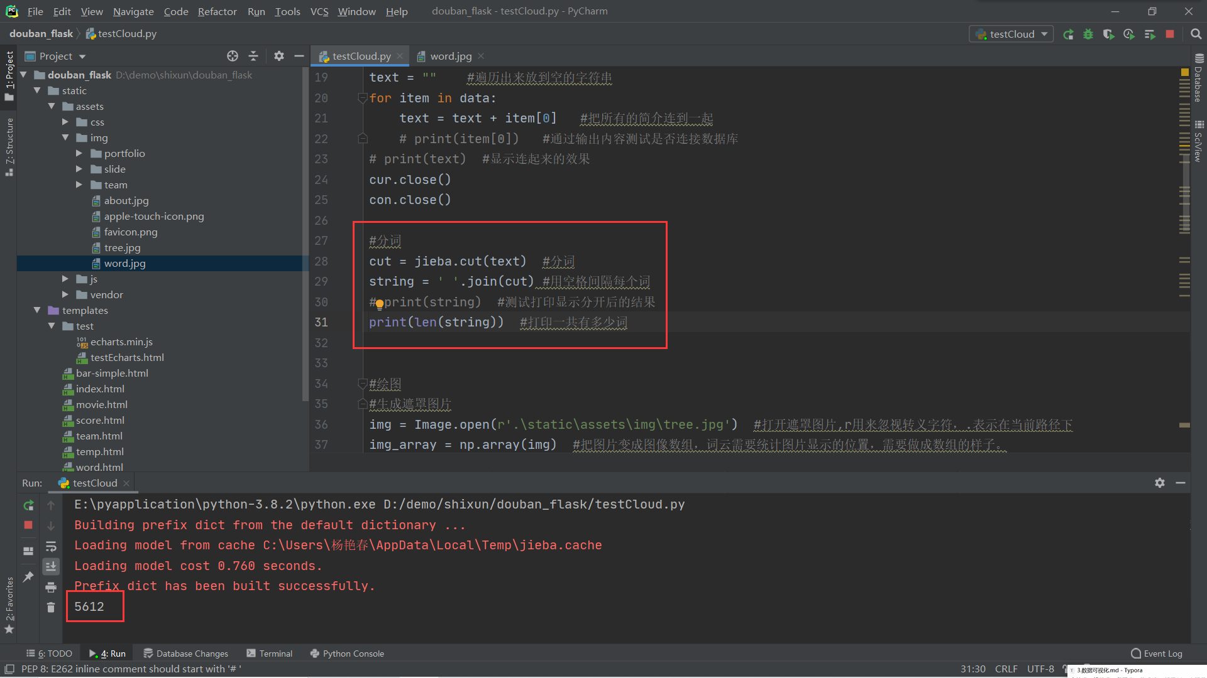Toggle scroll to end in console
This screenshot has width=1207, height=678.
point(51,566)
